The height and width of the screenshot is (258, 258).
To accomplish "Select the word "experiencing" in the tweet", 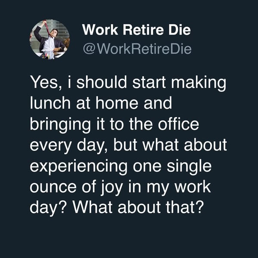I will point(79,167).
